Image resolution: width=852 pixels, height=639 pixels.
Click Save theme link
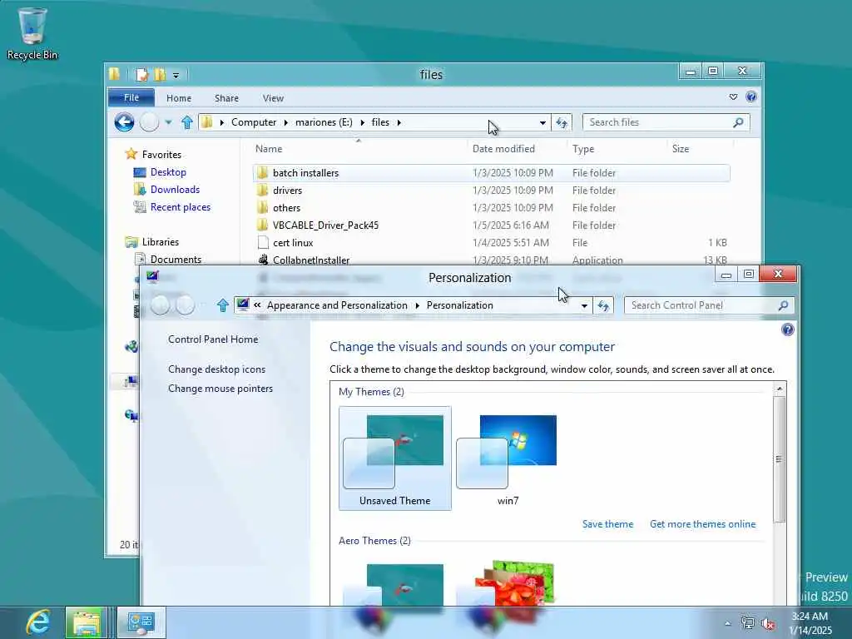point(607,524)
